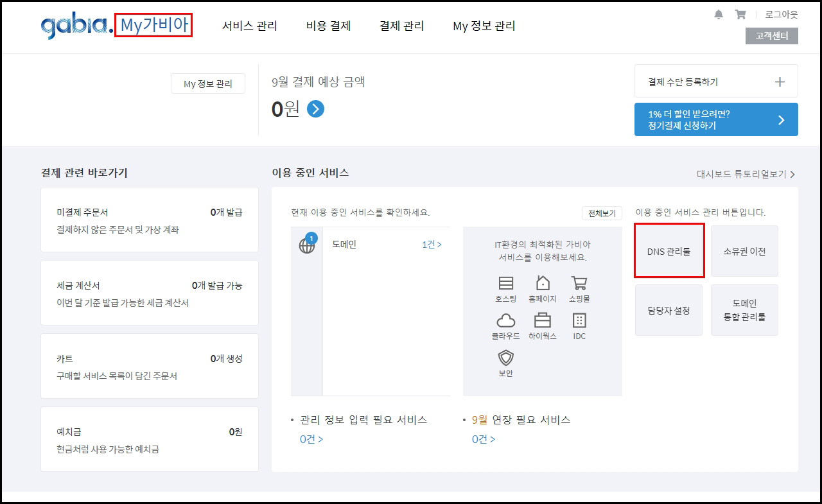Click 고객센터 button

point(772,36)
